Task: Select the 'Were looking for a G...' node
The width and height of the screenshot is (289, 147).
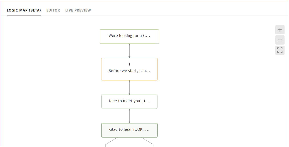Action: click(x=129, y=36)
